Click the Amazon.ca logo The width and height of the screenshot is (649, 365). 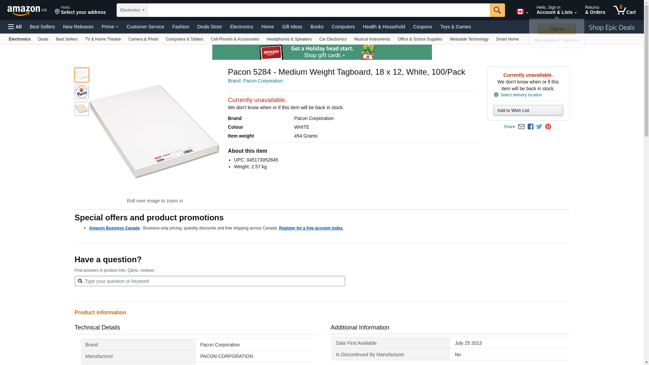coord(27,10)
